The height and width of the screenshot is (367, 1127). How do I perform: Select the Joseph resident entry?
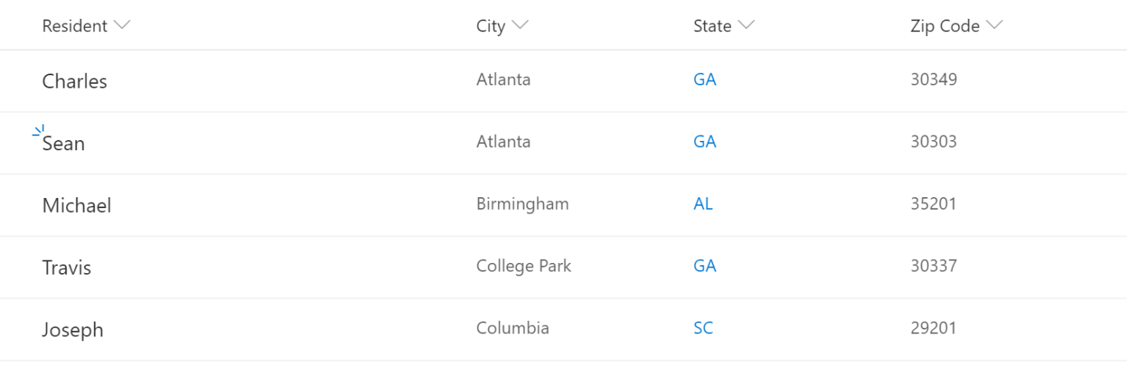73,330
